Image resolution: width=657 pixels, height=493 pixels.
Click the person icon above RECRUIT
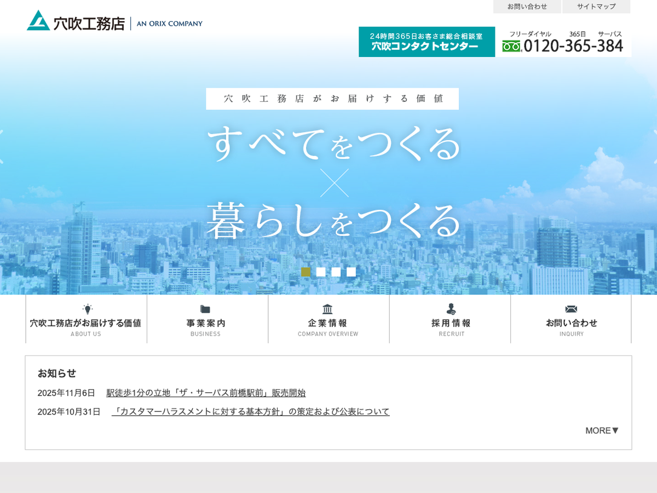pyautogui.click(x=451, y=309)
